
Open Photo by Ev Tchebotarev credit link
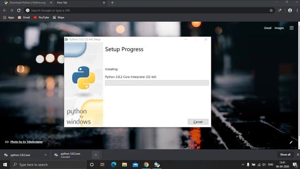click(x=26, y=142)
